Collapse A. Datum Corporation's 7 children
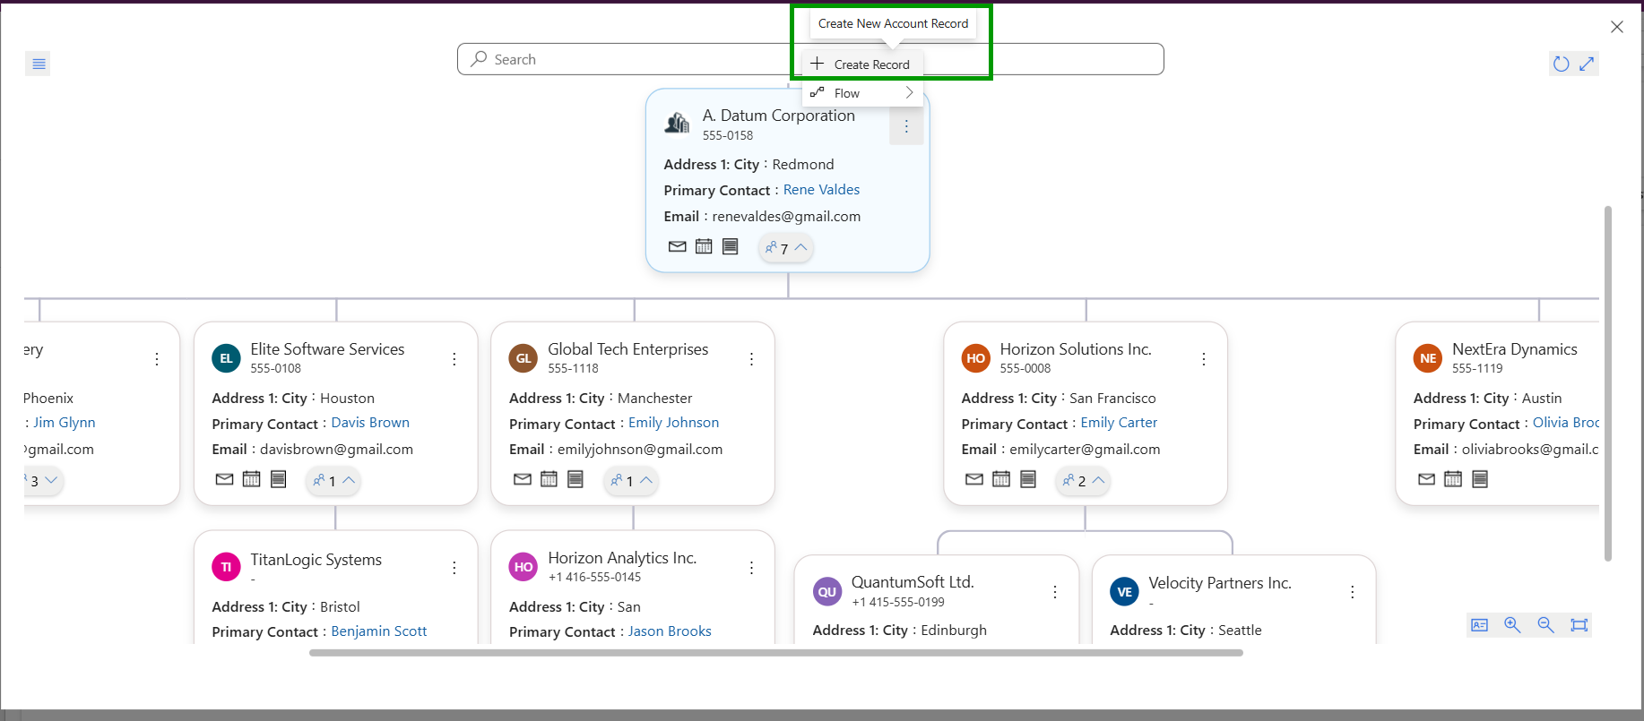The height and width of the screenshot is (721, 1644). pyautogui.click(x=786, y=248)
